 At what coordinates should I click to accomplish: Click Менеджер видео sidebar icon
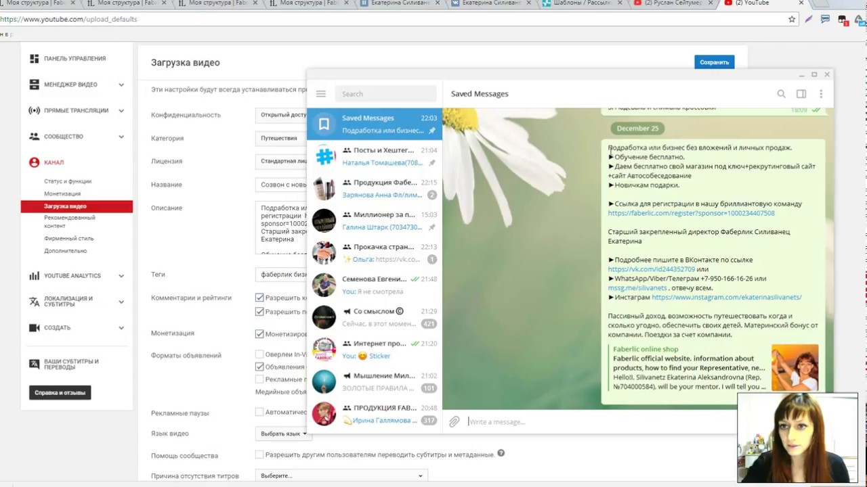[34, 85]
